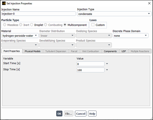Viewport: 153px width, 120px height.
Task: Expand the Stop Time value options arrow
Action: click(107, 70)
